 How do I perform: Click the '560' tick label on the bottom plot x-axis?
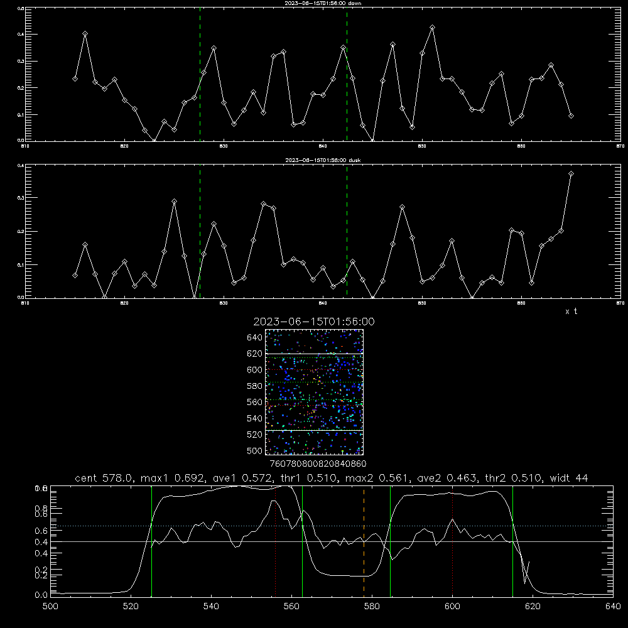click(291, 607)
